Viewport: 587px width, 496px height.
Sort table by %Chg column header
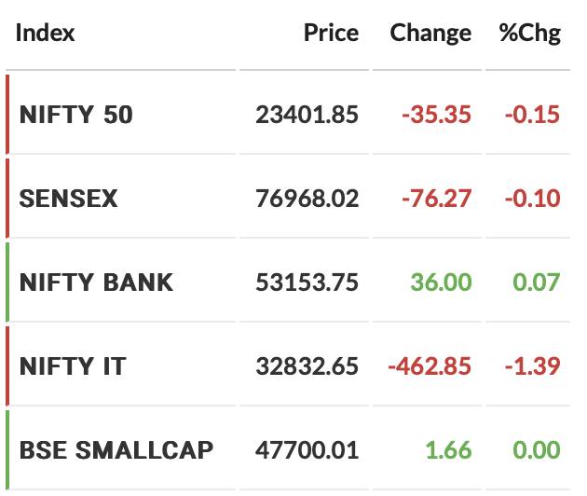click(x=530, y=34)
